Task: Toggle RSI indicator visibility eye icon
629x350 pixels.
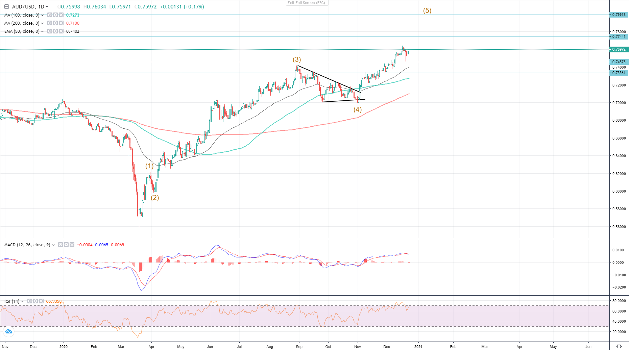Action: (x=30, y=301)
